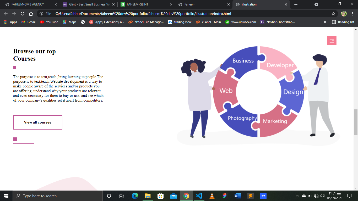
Task: Open TradingView app from taskbar
Action: point(263,196)
